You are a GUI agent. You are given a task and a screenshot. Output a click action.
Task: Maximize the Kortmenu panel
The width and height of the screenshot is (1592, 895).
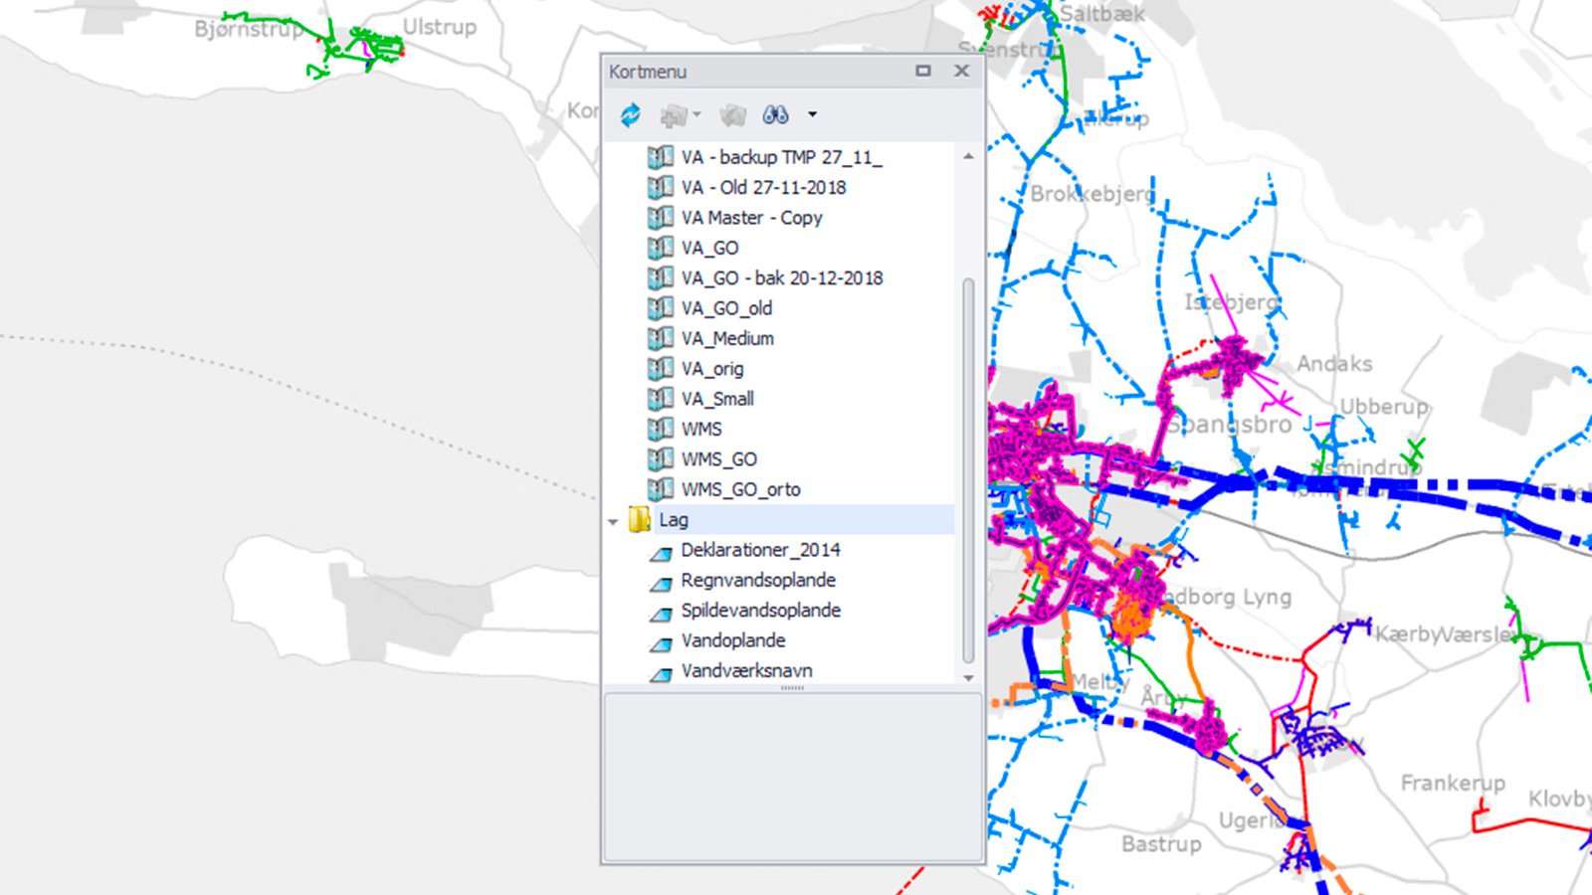pyautogui.click(x=923, y=71)
